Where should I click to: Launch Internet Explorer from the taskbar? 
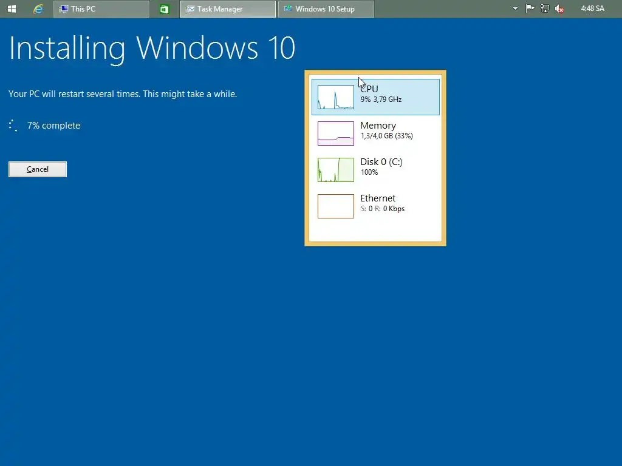pos(38,8)
